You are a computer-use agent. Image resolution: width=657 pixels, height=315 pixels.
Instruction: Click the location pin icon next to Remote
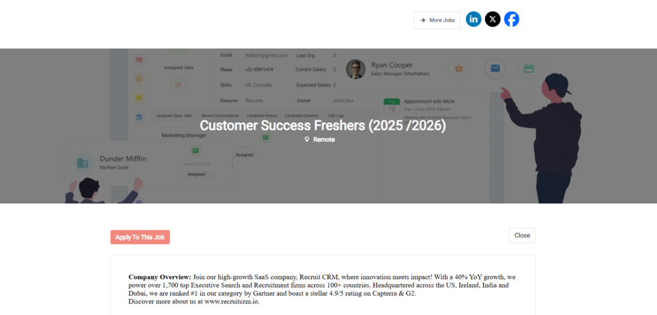tap(307, 139)
